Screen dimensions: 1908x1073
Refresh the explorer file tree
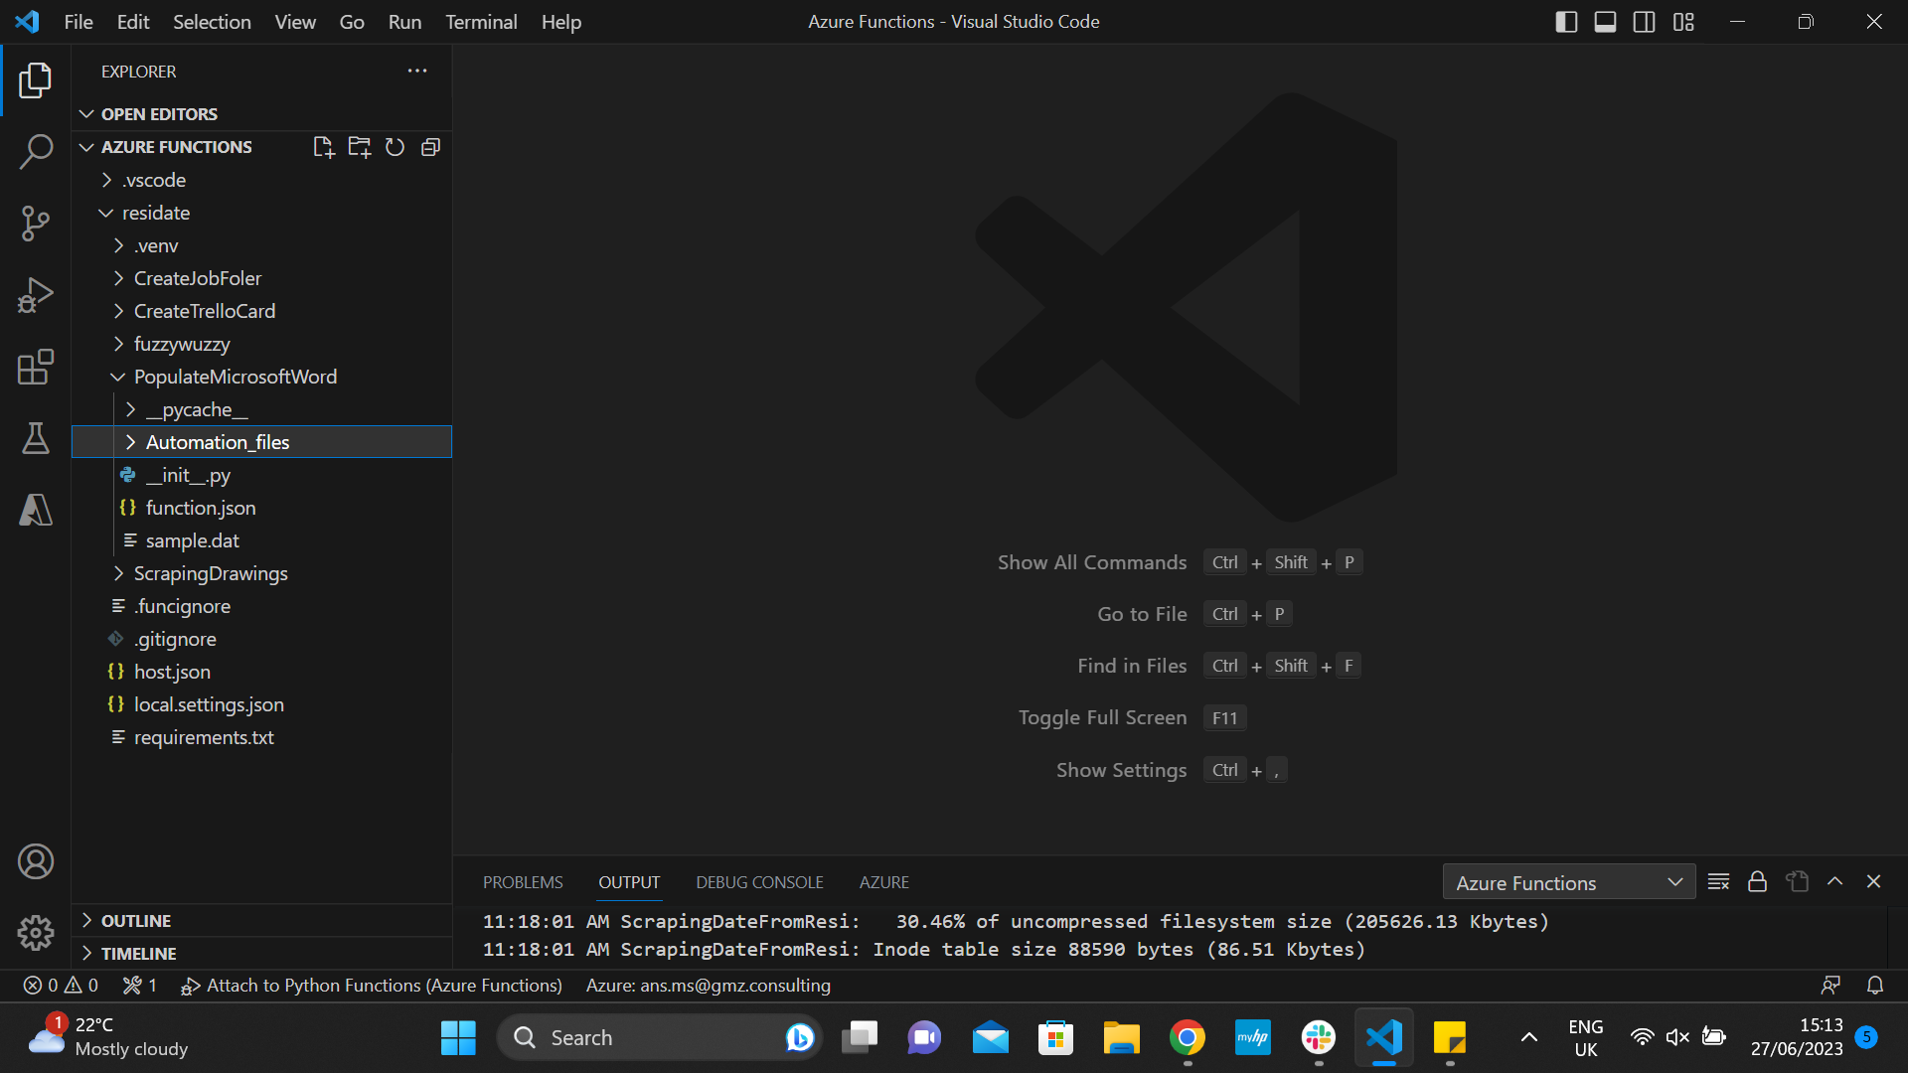396,147
